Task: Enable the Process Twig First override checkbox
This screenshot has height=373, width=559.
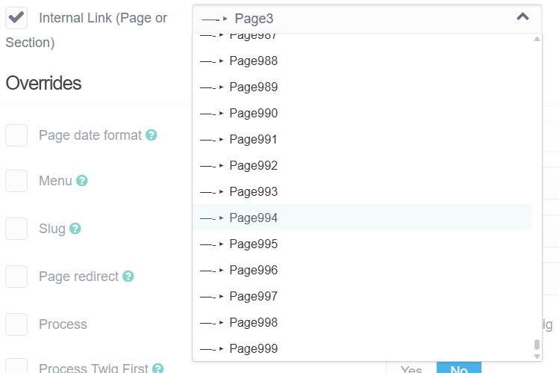Action: click(16, 366)
